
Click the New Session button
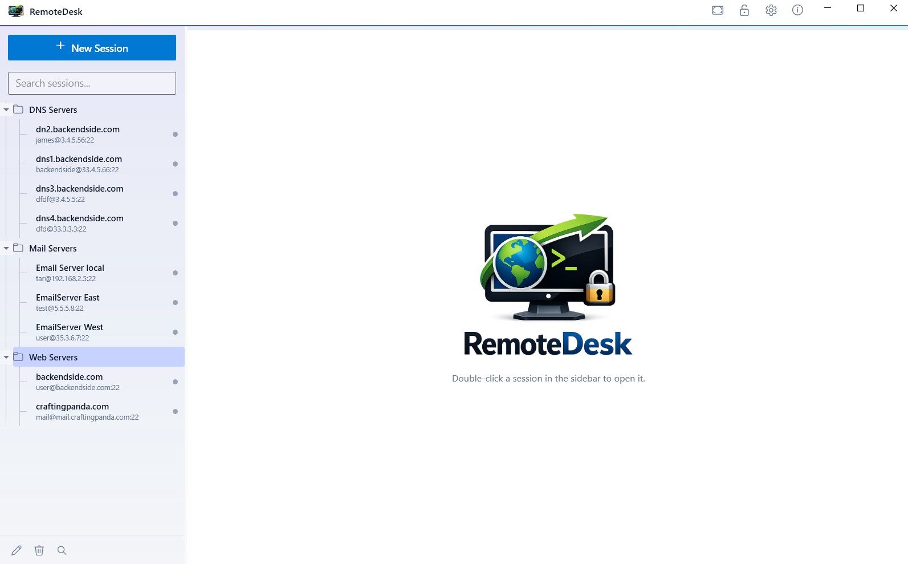92,47
